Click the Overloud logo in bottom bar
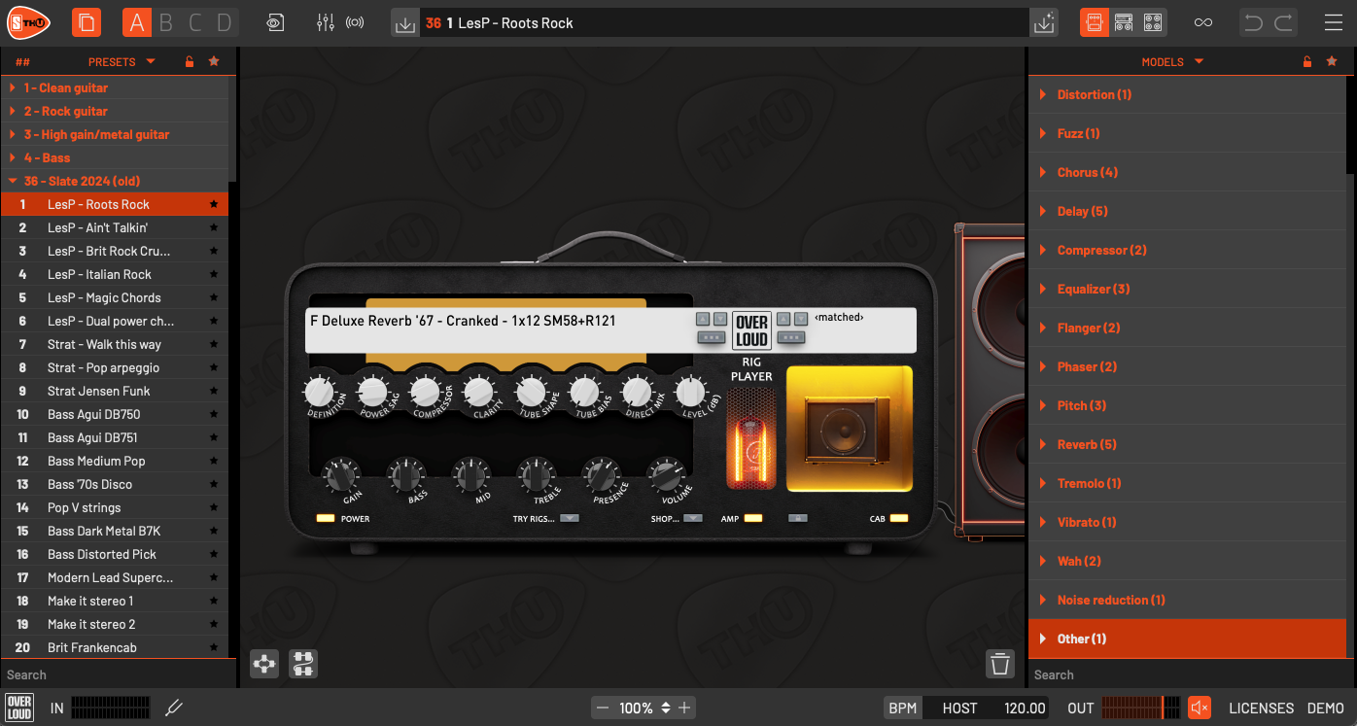 (19, 708)
